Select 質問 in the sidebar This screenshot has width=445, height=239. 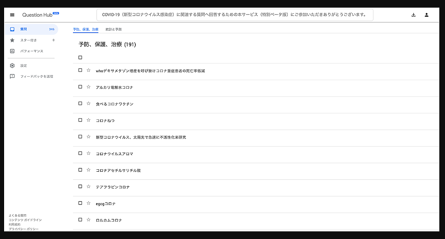[x=31, y=29]
